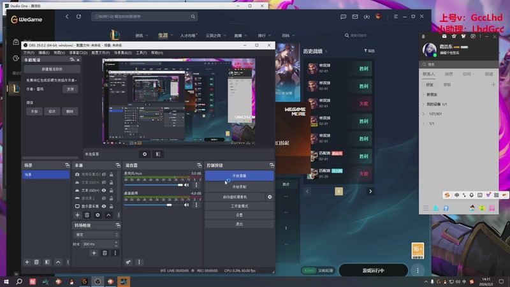
Task: Open filters icon in the preview source toolbar
Action: (x=158, y=154)
